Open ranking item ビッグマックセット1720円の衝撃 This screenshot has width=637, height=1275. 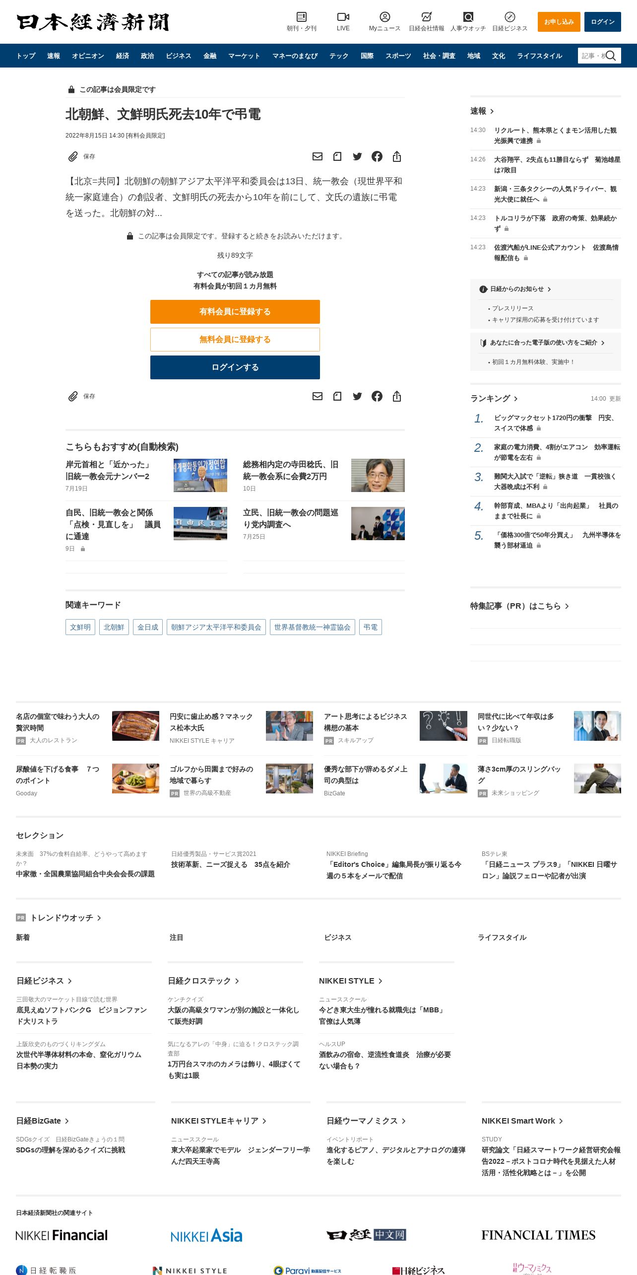(x=556, y=423)
